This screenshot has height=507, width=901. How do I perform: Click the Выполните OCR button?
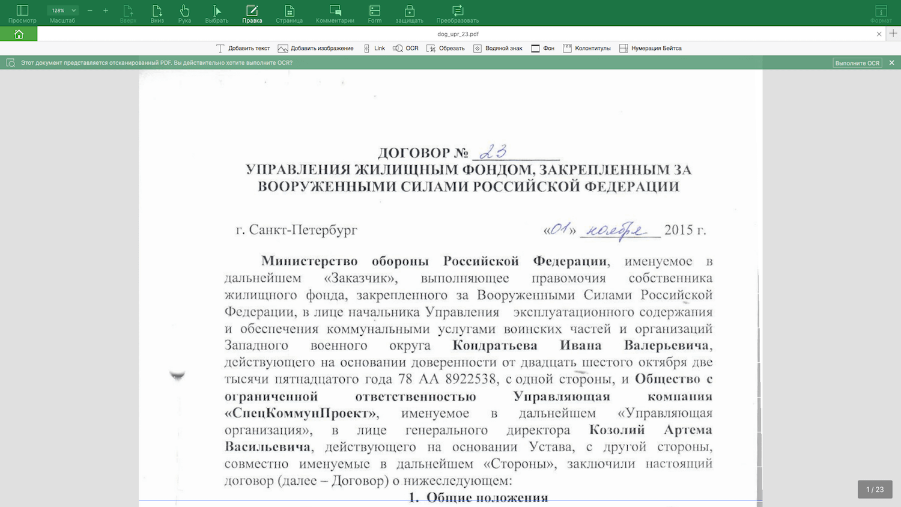857,62
